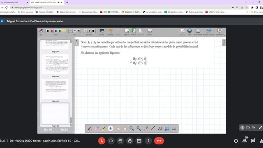Choose the blue pen color
The width and height of the screenshot is (263, 148).
click(56, 31)
